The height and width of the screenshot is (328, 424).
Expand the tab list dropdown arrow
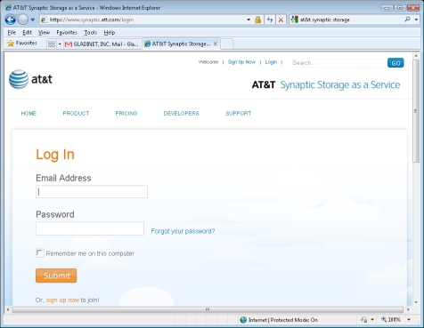[x=60, y=44]
